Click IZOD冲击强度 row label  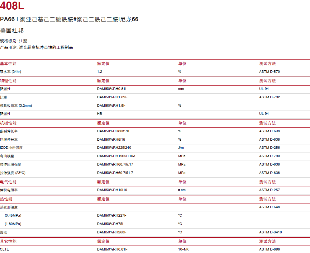11,148
